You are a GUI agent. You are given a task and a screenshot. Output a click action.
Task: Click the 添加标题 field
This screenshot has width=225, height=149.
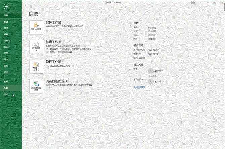152,31
